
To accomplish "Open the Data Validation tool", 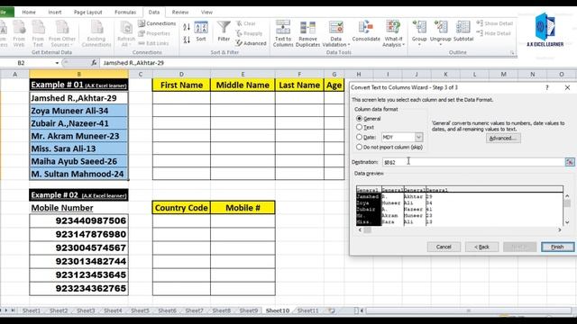I will tap(335, 33).
